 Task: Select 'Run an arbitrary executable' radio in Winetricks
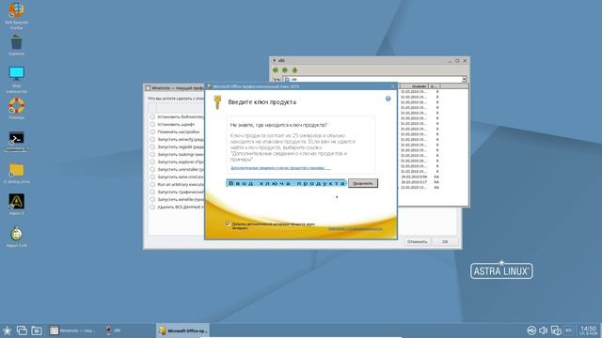point(152,184)
